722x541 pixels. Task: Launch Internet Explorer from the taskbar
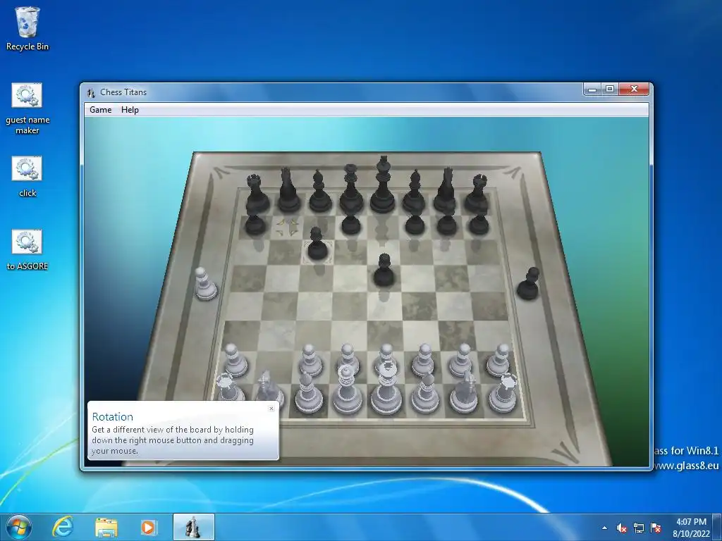tap(63, 527)
